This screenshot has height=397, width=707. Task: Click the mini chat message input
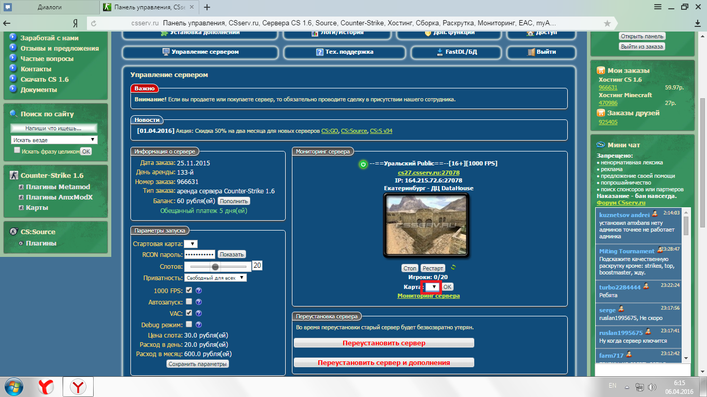pos(642,370)
